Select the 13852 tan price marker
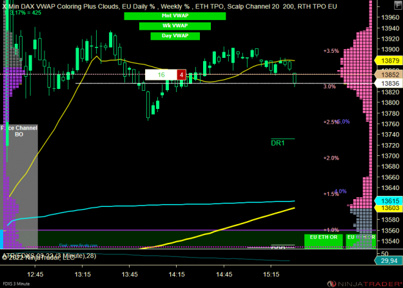 click(x=388, y=75)
